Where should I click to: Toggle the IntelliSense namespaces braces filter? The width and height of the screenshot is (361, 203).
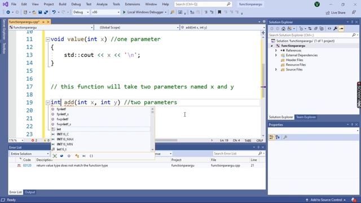91,156
